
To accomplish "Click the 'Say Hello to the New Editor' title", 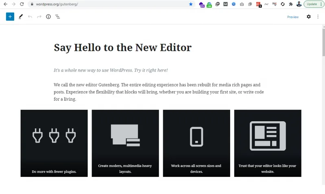I will coord(123,48).
